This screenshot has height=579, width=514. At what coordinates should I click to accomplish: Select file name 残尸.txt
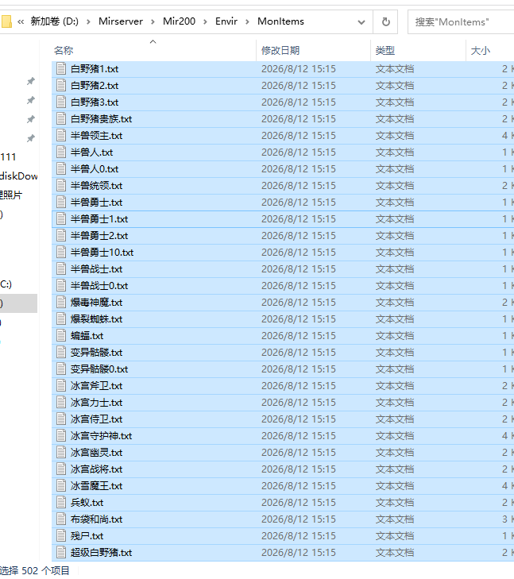tap(87, 536)
